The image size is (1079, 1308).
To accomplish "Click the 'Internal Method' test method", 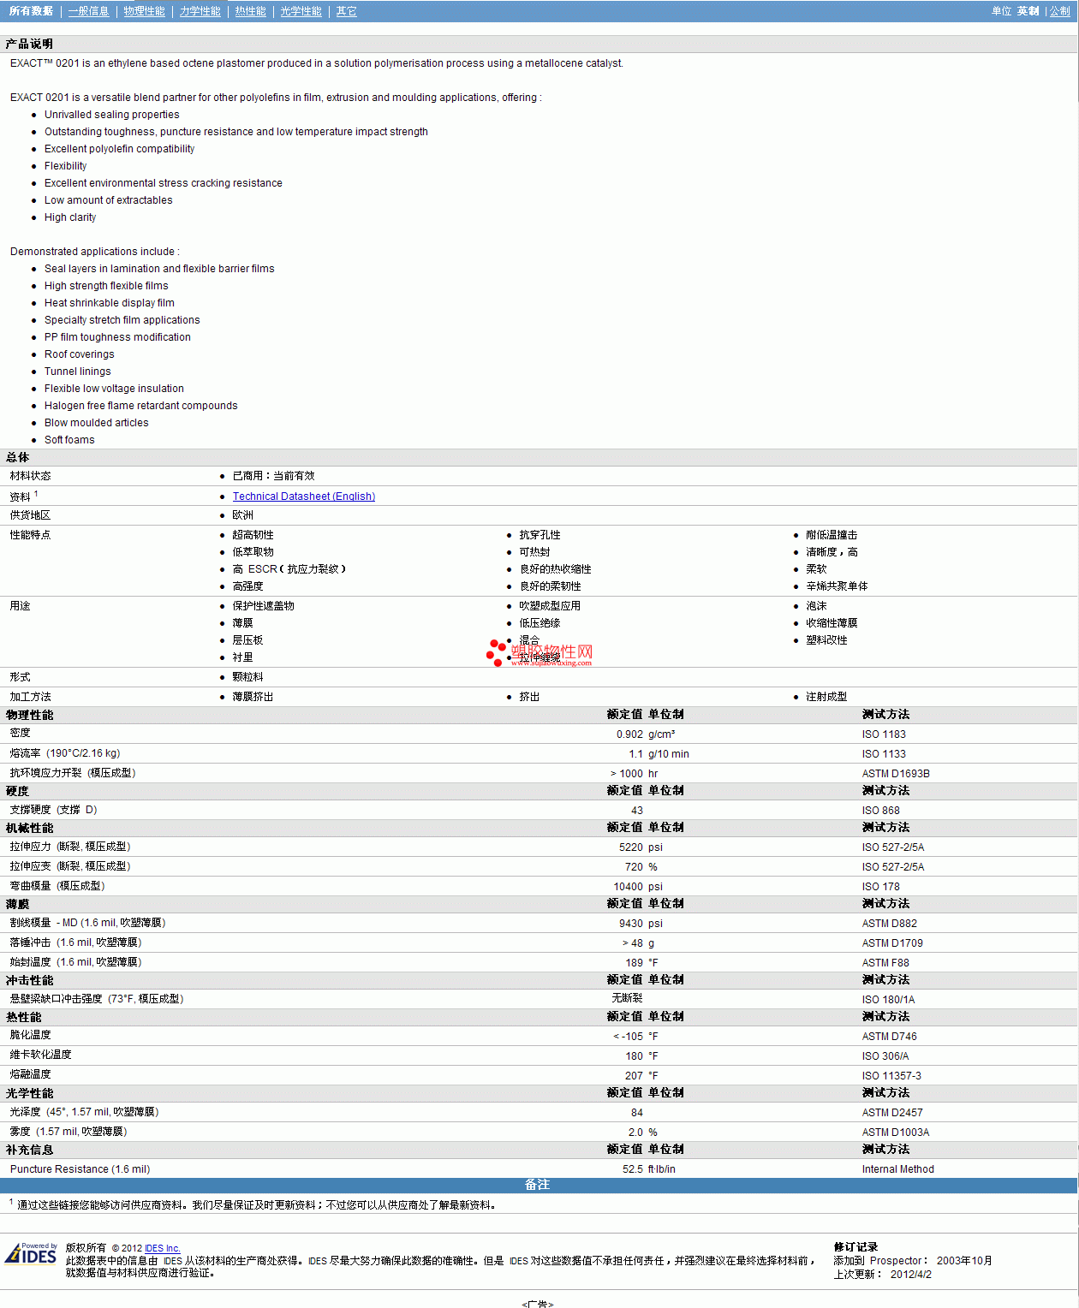I will coord(898,1169).
